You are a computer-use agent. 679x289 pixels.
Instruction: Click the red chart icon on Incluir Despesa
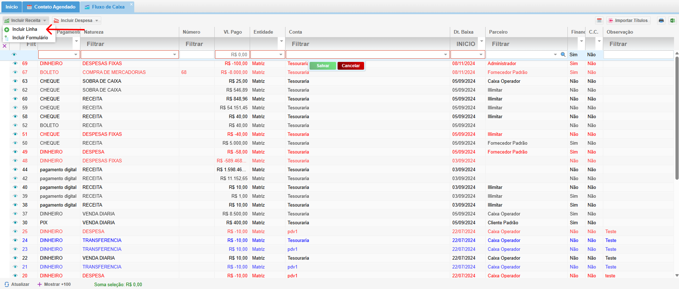point(56,21)
